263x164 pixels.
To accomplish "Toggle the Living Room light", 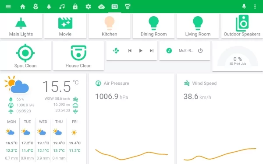I will [198, 26].
